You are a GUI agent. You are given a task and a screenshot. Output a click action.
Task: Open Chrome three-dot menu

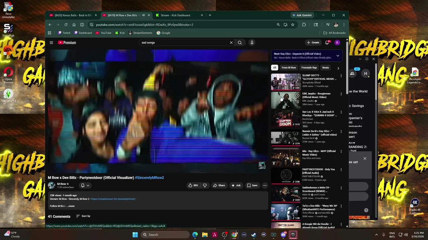click(344, 25)
